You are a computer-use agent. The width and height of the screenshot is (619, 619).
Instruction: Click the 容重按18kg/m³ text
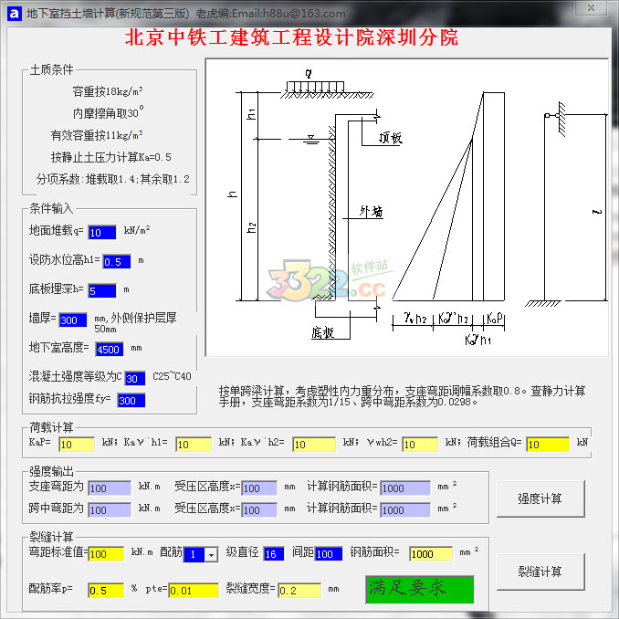tap(108, 91)
